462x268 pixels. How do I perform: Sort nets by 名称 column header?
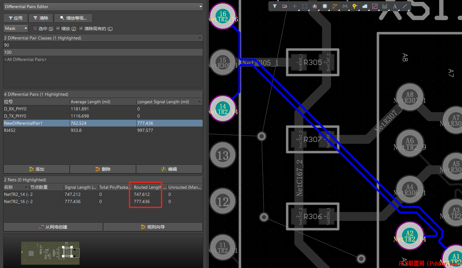(x=16, y=187)
